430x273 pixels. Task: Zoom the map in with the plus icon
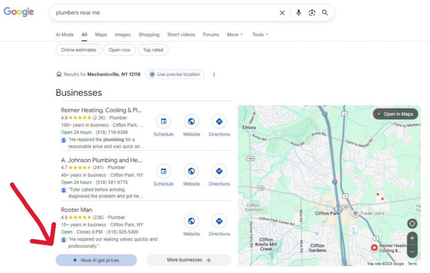click(x=412, y=238)
